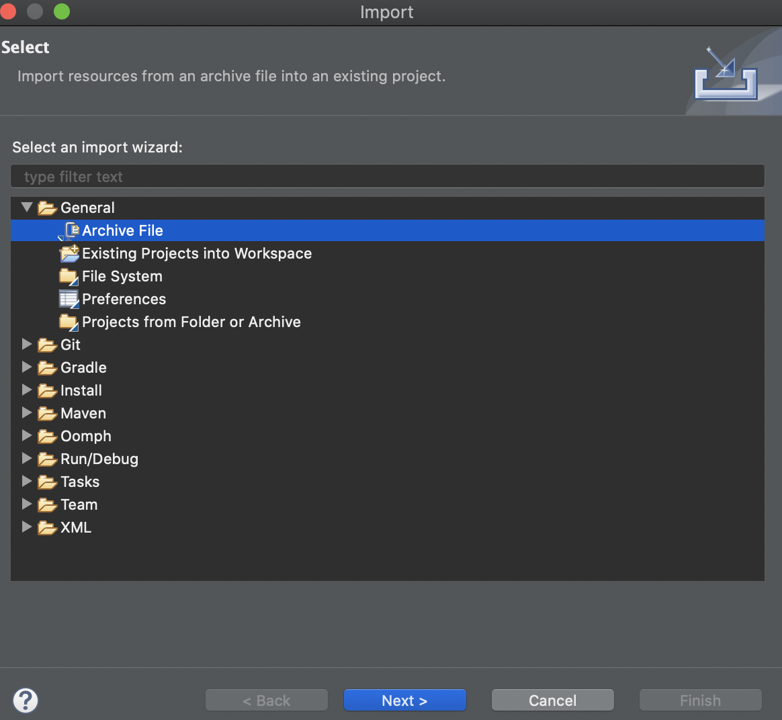Click the Preferences list icon
782x720 pixels.
[69, 300]
